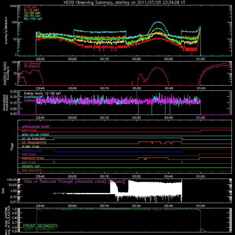235x235 pixels.
Task: Click the "0.9" tick on livetime y-axis
Action: tap(14, 213)
